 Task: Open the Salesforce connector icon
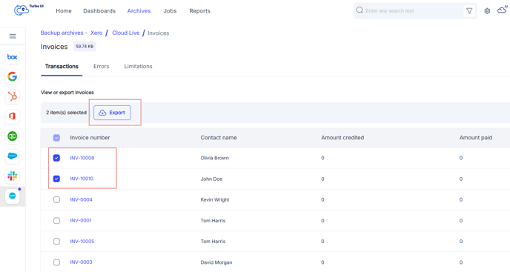pos(13,156)
